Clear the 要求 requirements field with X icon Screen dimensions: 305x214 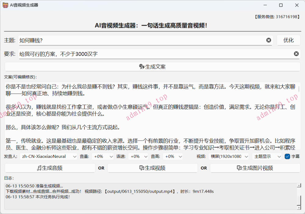(296, 54)
